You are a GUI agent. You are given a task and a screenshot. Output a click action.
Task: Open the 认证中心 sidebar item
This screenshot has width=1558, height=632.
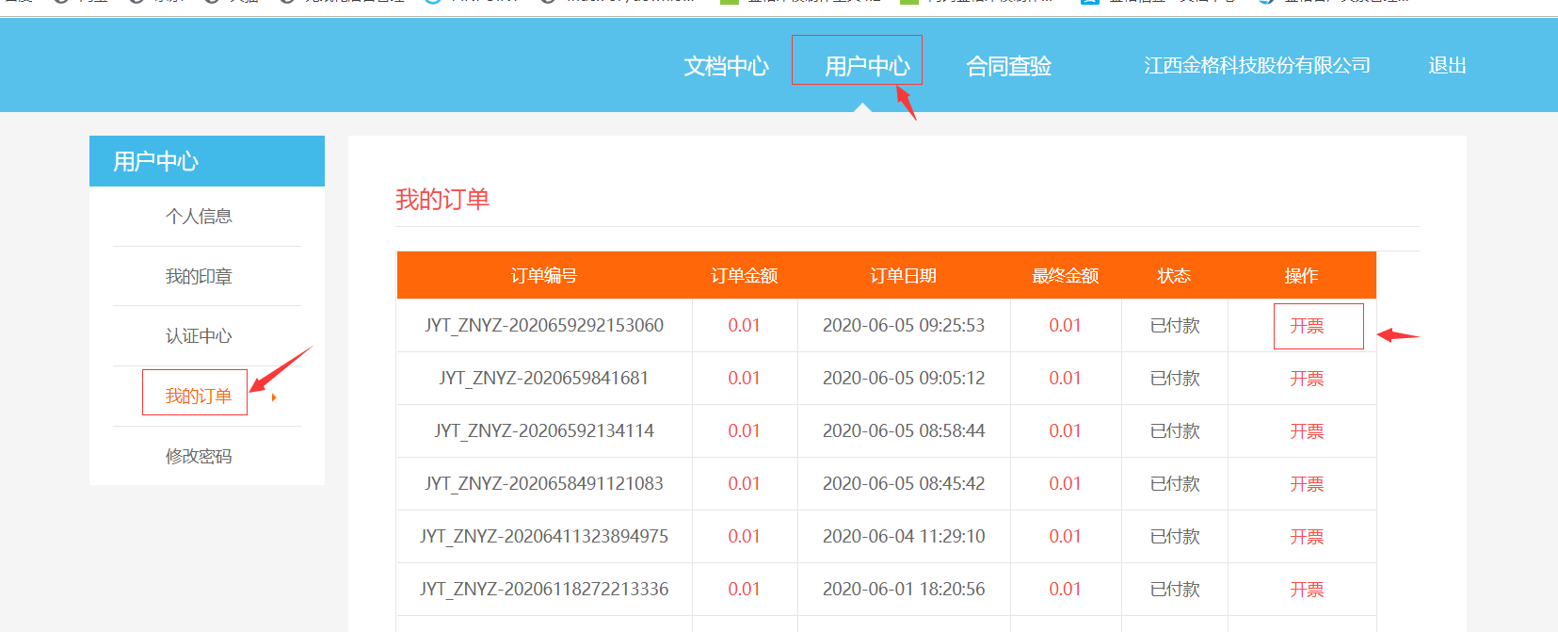point(199,336)
